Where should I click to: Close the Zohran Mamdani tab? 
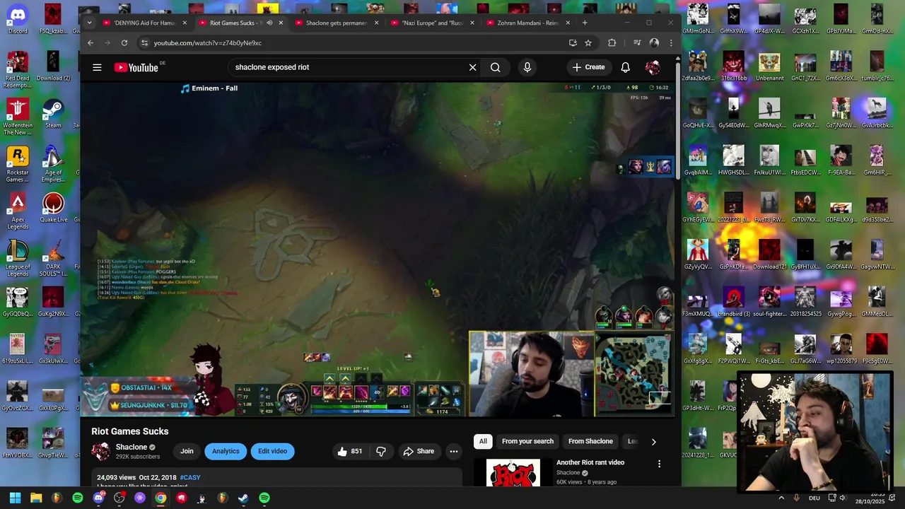pyautogui.click(x=568, y=23)
